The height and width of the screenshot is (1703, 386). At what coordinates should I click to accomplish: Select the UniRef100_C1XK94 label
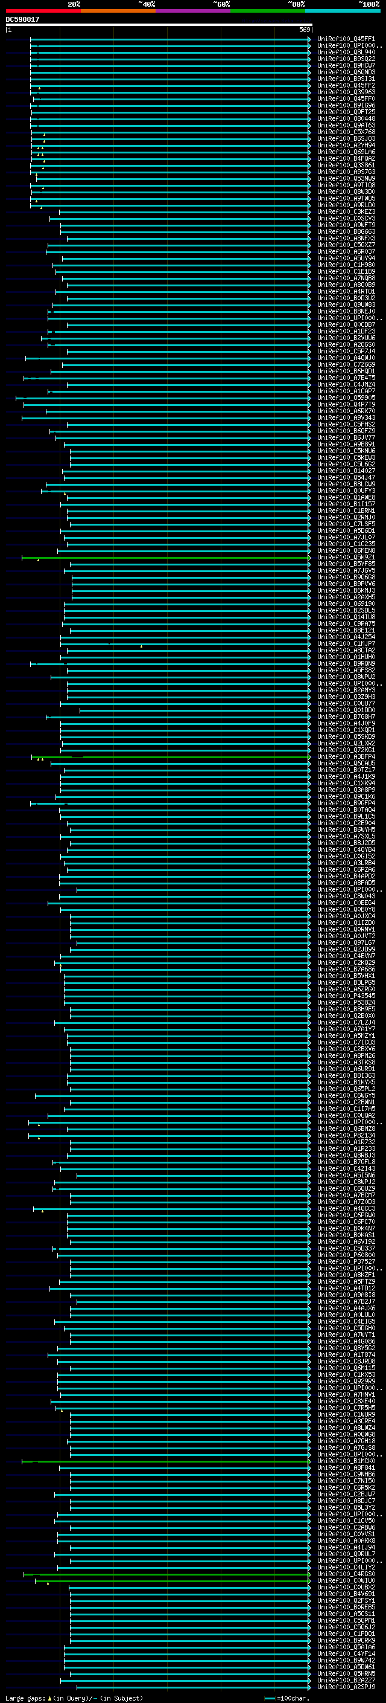tap(346, 784)
